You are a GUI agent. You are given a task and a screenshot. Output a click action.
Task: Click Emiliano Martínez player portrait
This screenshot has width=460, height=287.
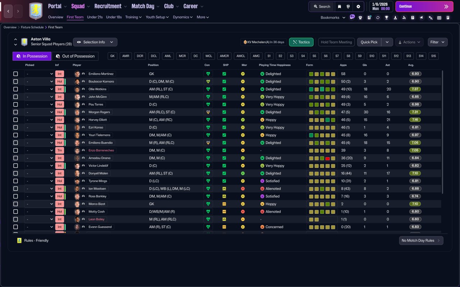click(x=77, y=74)
